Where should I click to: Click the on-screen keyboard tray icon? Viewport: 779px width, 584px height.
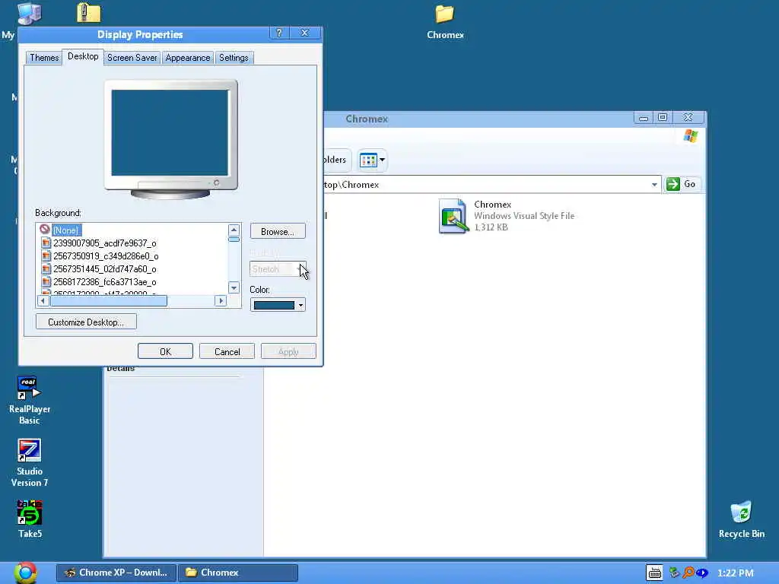coord(654,573)
